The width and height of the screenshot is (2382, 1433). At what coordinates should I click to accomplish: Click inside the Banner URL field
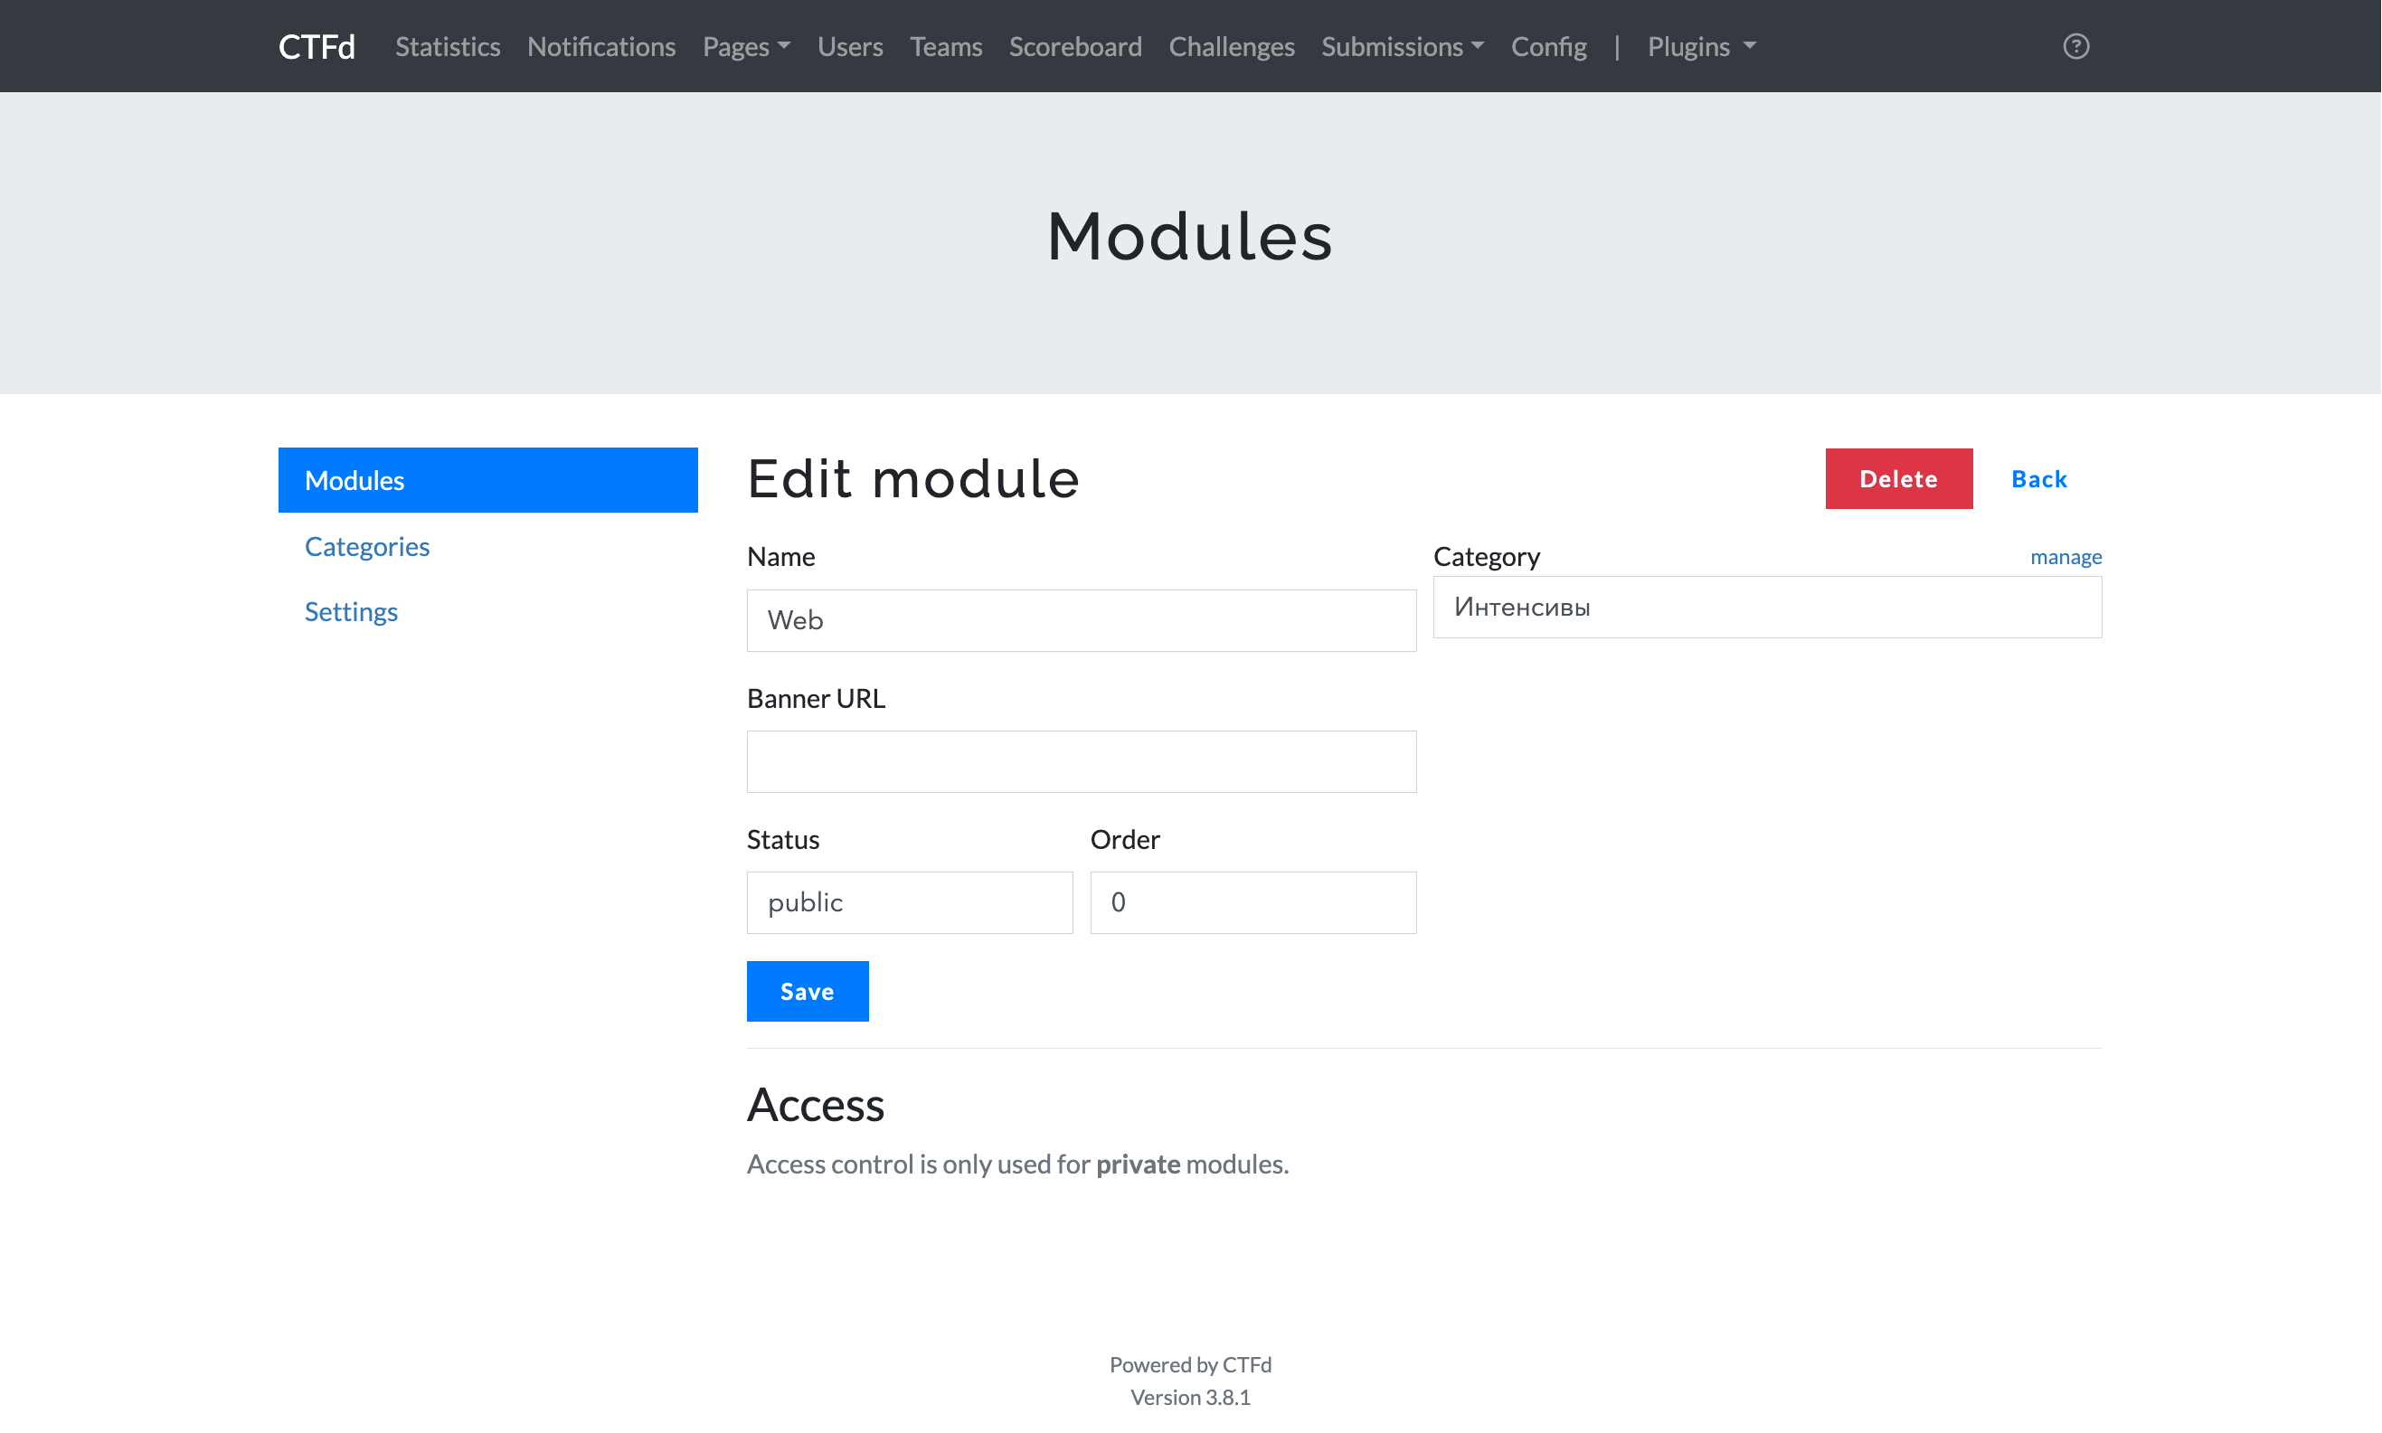click(1080, 761)
